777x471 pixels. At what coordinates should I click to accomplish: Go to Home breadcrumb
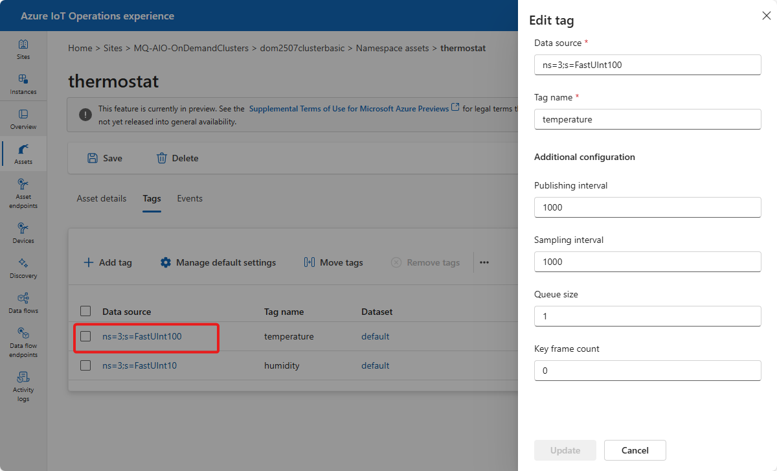pos(80,48)
